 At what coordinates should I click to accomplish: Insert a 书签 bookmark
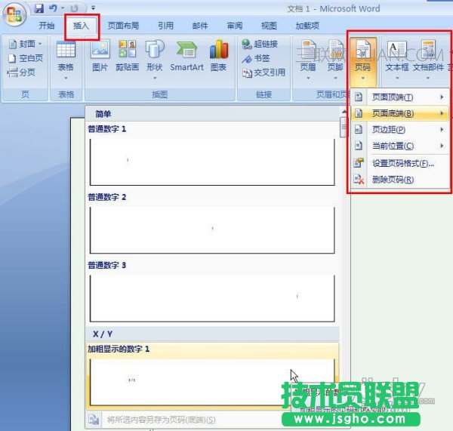coord(256,58)
